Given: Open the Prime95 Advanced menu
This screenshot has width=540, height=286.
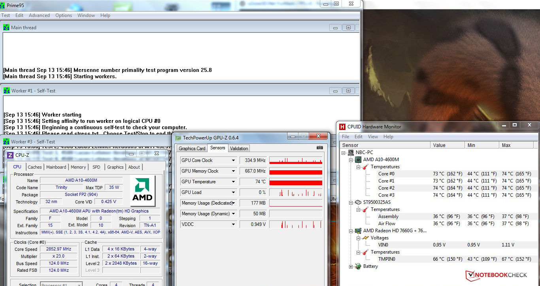Looking at the screenshot, I should coord(39,15).
